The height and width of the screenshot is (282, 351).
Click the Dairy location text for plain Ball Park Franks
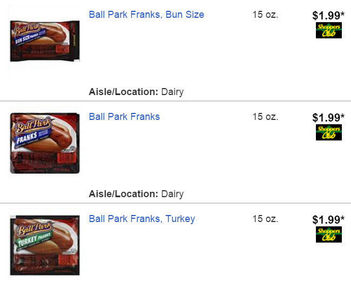point(172,194)
